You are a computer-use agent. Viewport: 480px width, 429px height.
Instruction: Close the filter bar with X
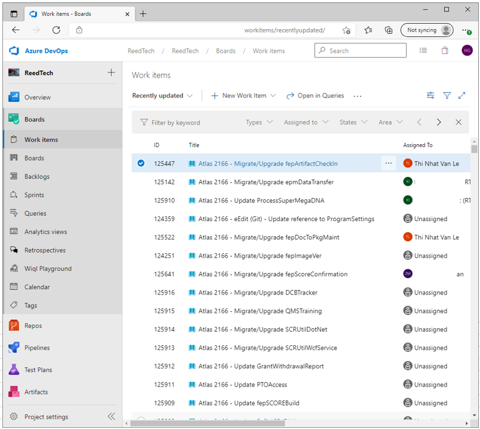coord(459,122)
